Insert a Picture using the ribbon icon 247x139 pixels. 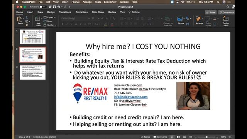coord(180,19)
